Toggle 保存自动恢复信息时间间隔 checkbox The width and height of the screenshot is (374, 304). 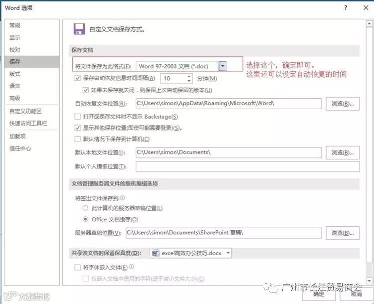[x=77, y=78]
